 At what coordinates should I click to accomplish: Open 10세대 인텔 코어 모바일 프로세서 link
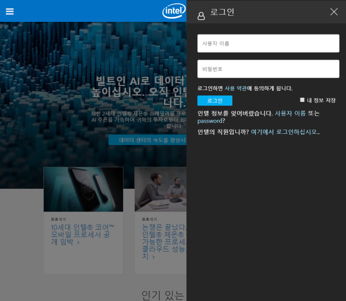[x=82, y=234]
